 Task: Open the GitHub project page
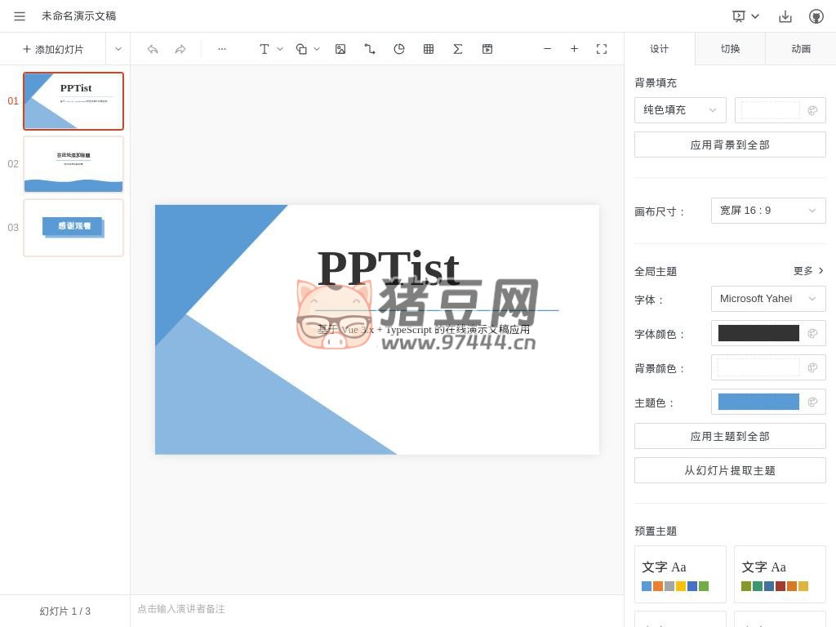[815, 16]
